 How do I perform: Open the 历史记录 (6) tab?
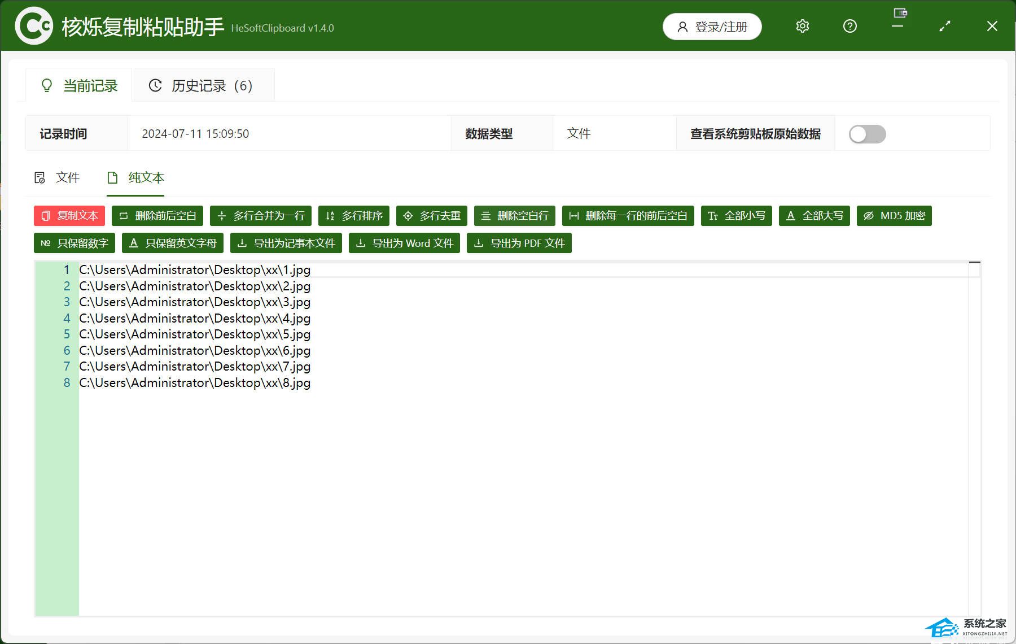pos(204,85)
